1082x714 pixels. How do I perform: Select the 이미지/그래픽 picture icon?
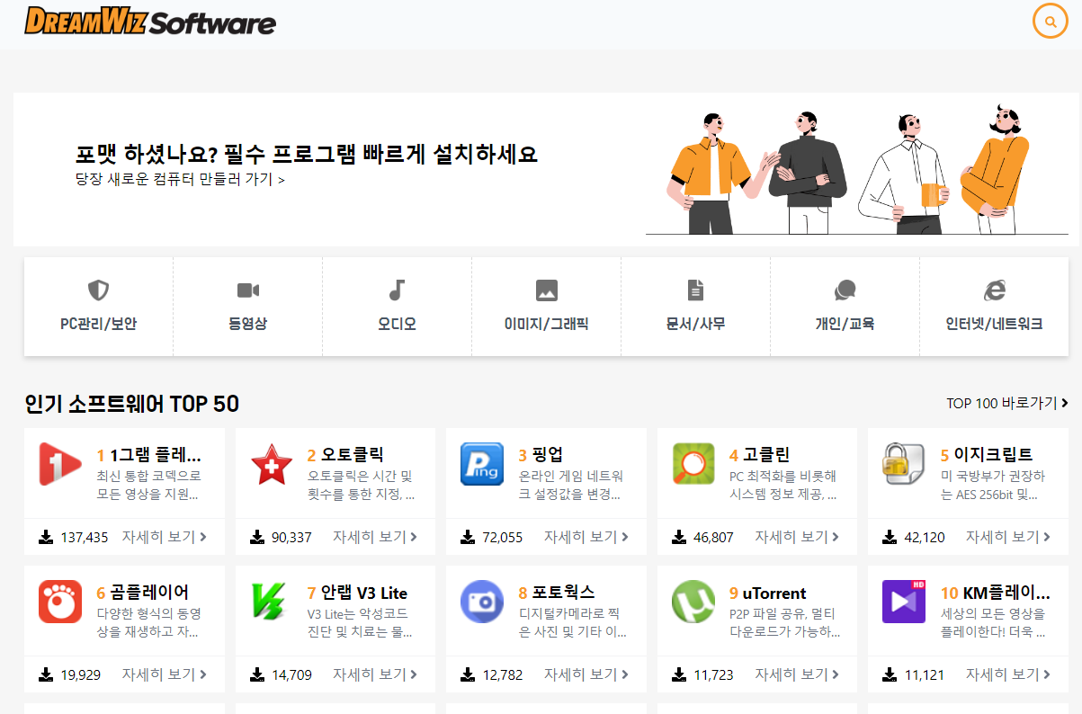pyautogui.click(x=546, y=290)
